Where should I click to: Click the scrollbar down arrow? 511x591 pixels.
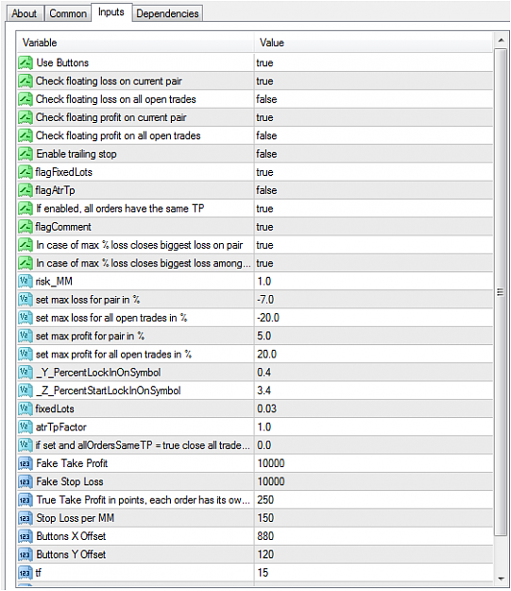point(501,578)
